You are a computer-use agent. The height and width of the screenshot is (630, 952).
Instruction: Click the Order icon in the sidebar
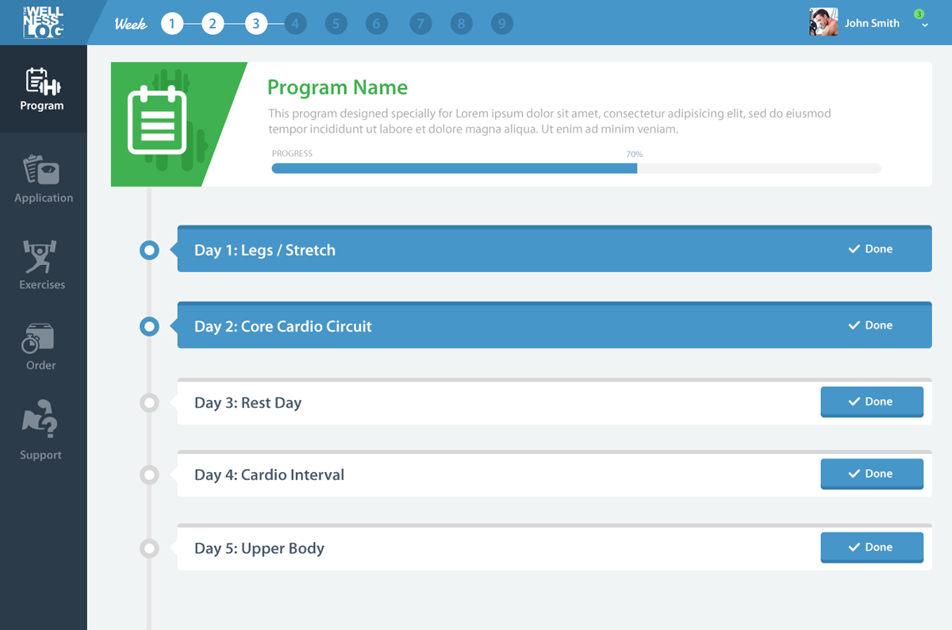click(x=42, y=347)
